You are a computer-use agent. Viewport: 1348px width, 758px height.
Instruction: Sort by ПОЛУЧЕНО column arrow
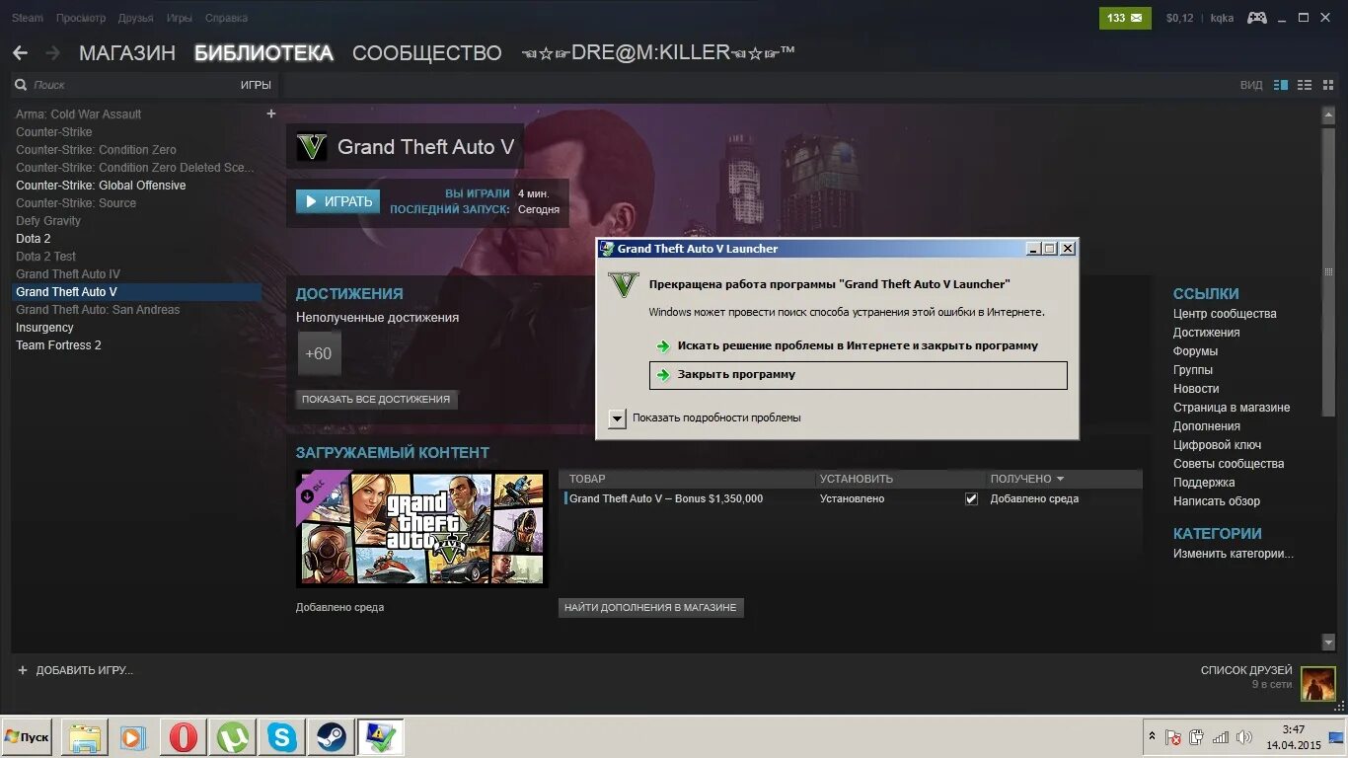[1060, 479]
